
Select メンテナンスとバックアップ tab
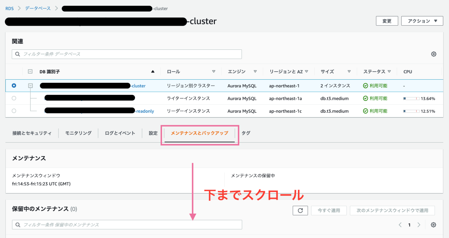(199, 133)
